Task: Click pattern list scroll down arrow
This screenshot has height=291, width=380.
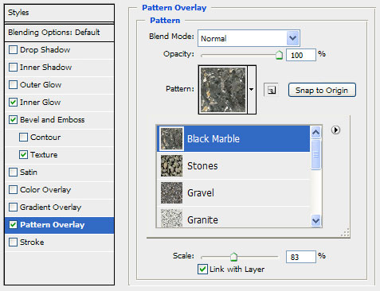Action: pyautogui.click(x=315, y=220)
